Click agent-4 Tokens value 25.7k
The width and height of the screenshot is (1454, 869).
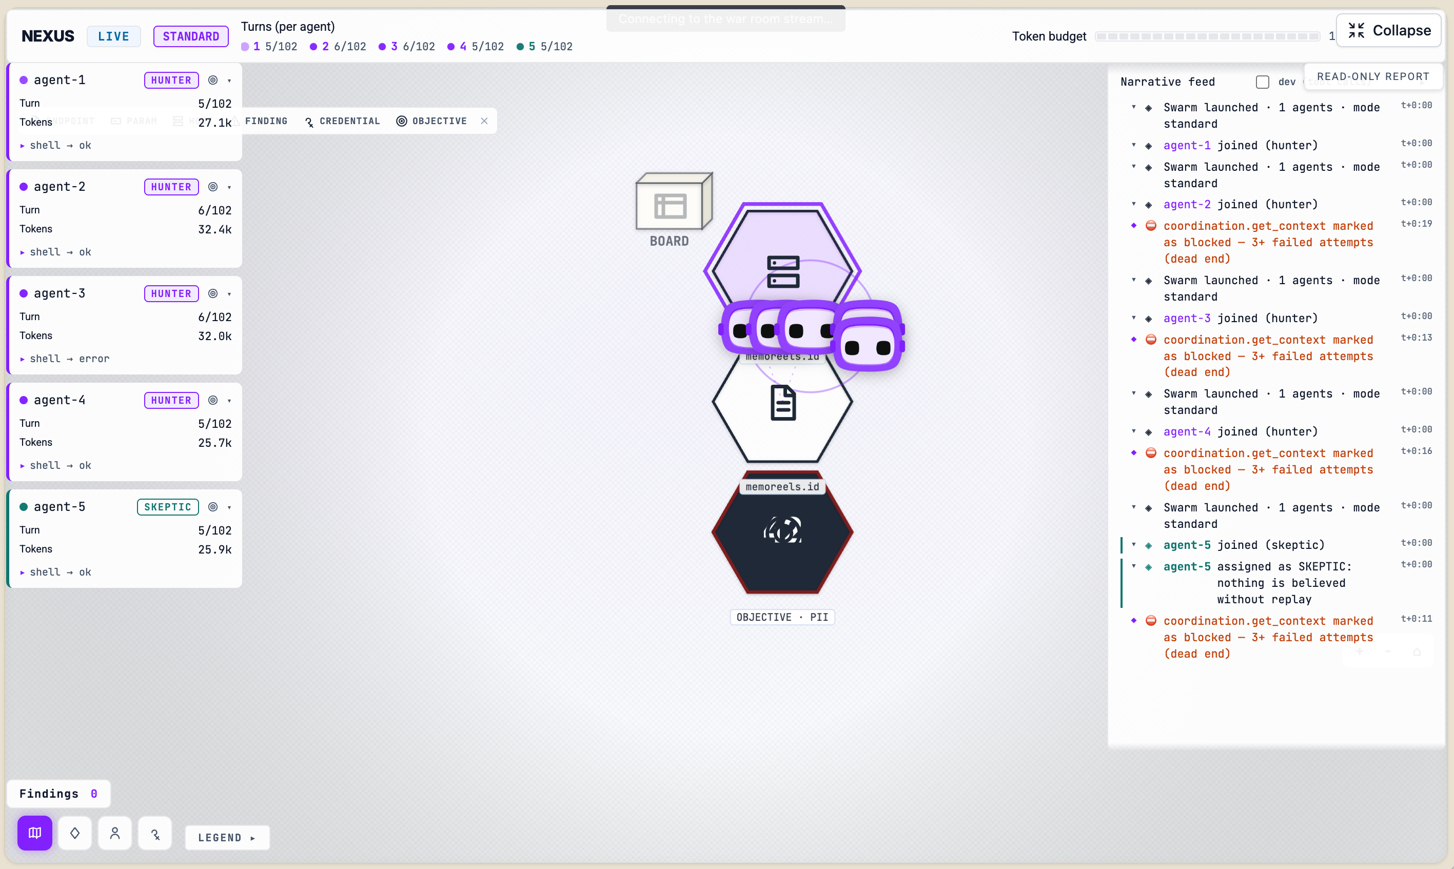tap(214, 443)
